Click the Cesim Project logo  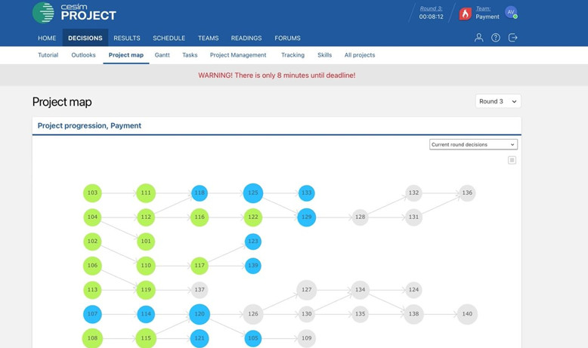click(75, 12)
